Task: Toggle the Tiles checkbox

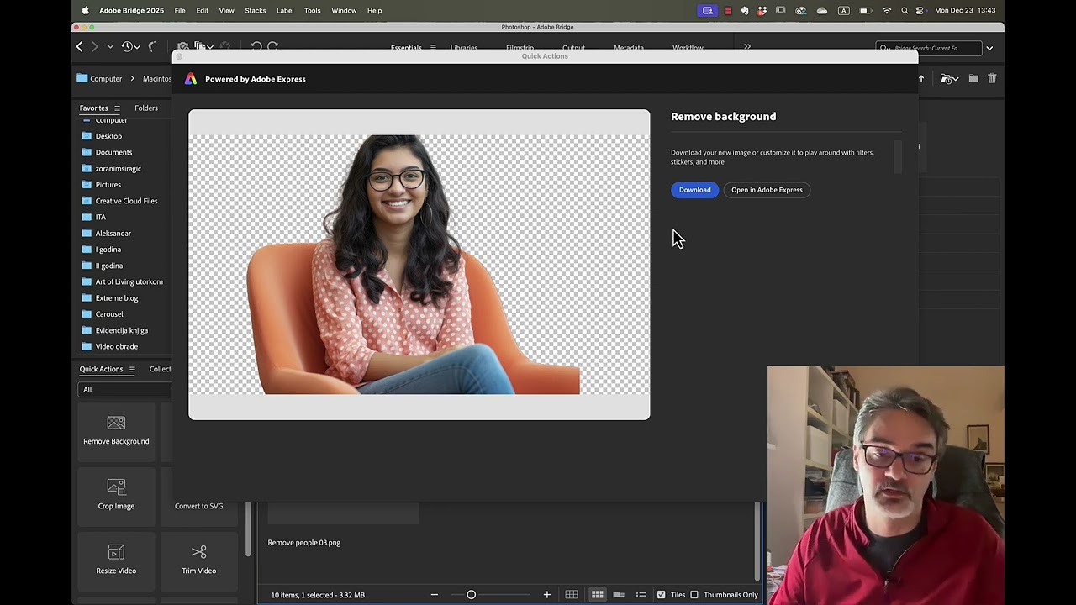Action: [662, 595]
